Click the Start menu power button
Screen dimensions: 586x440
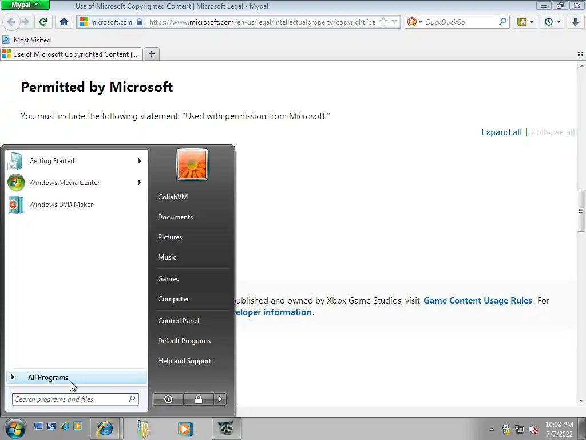tap(168, 399)
